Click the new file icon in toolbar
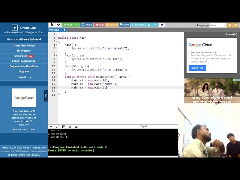240x180 pixels. tap(52, 25)
